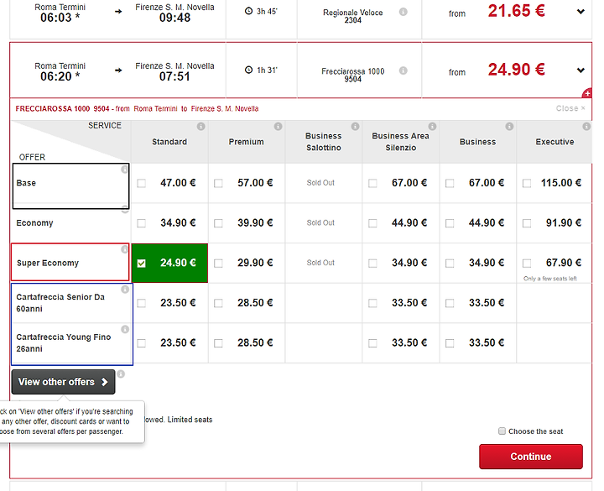Screen dimensions: 604x491
Task: Open info icon for Premium service column
Action: pyautogui.click(x=278, y=127)
